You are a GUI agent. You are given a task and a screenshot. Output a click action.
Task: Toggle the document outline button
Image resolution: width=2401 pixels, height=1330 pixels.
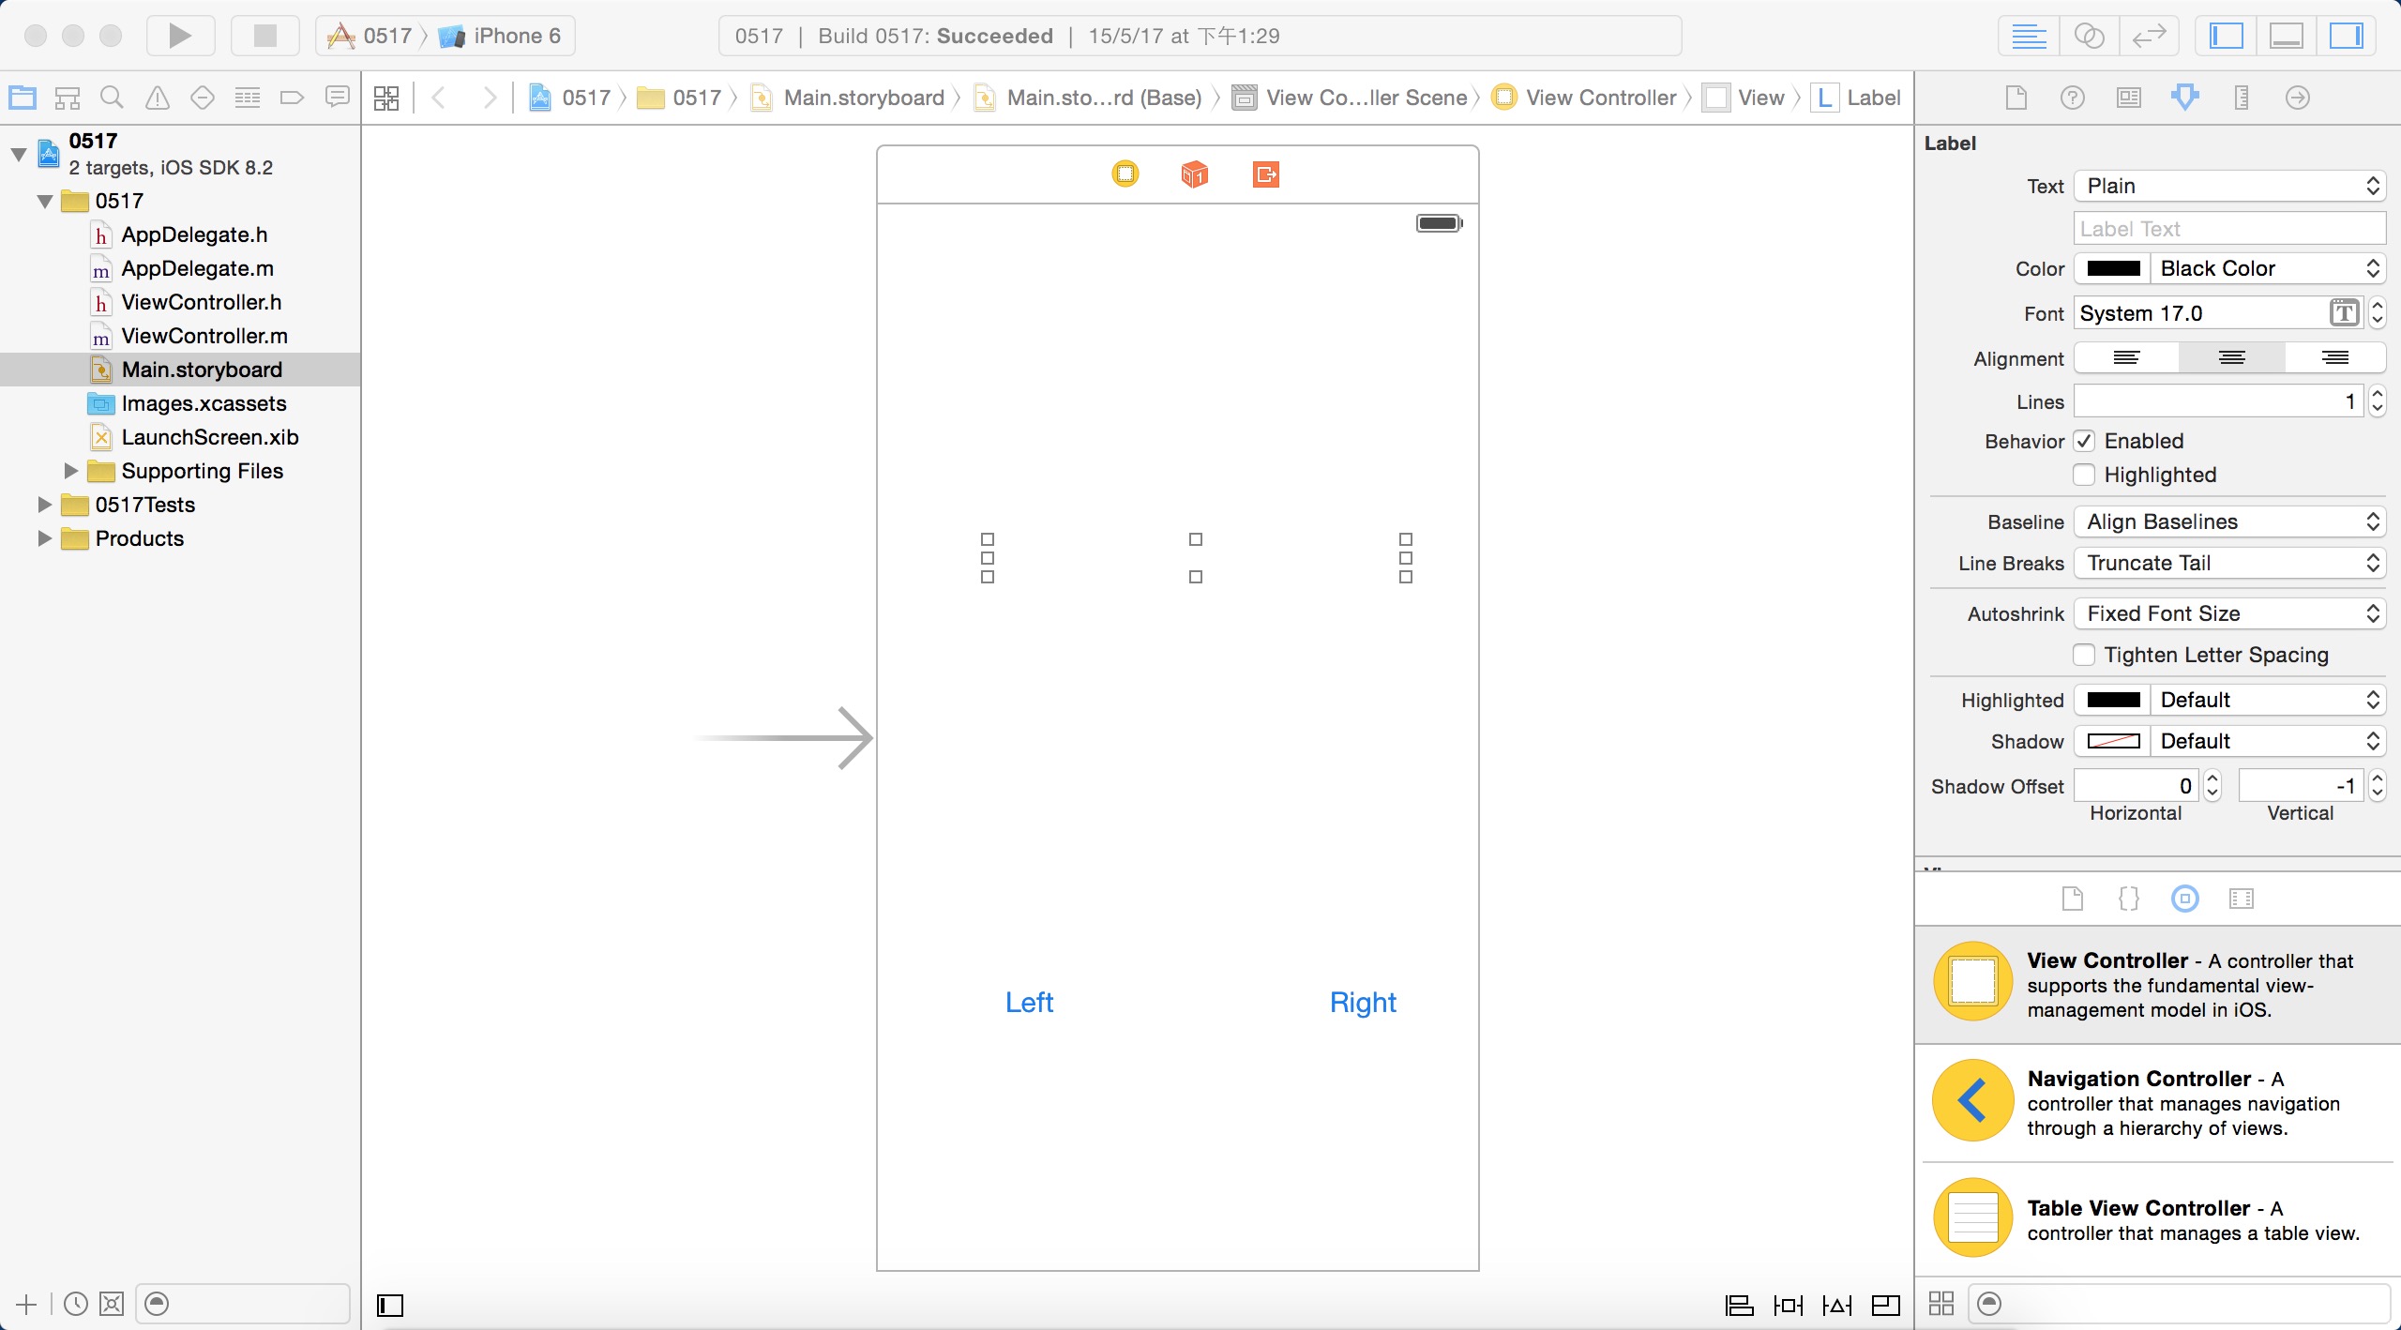point(390,1305)
